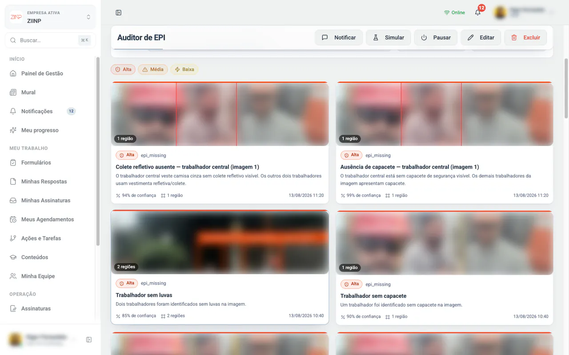Open the user avatar menu at top right
The image size is (569, 355).
click(501, 13)
